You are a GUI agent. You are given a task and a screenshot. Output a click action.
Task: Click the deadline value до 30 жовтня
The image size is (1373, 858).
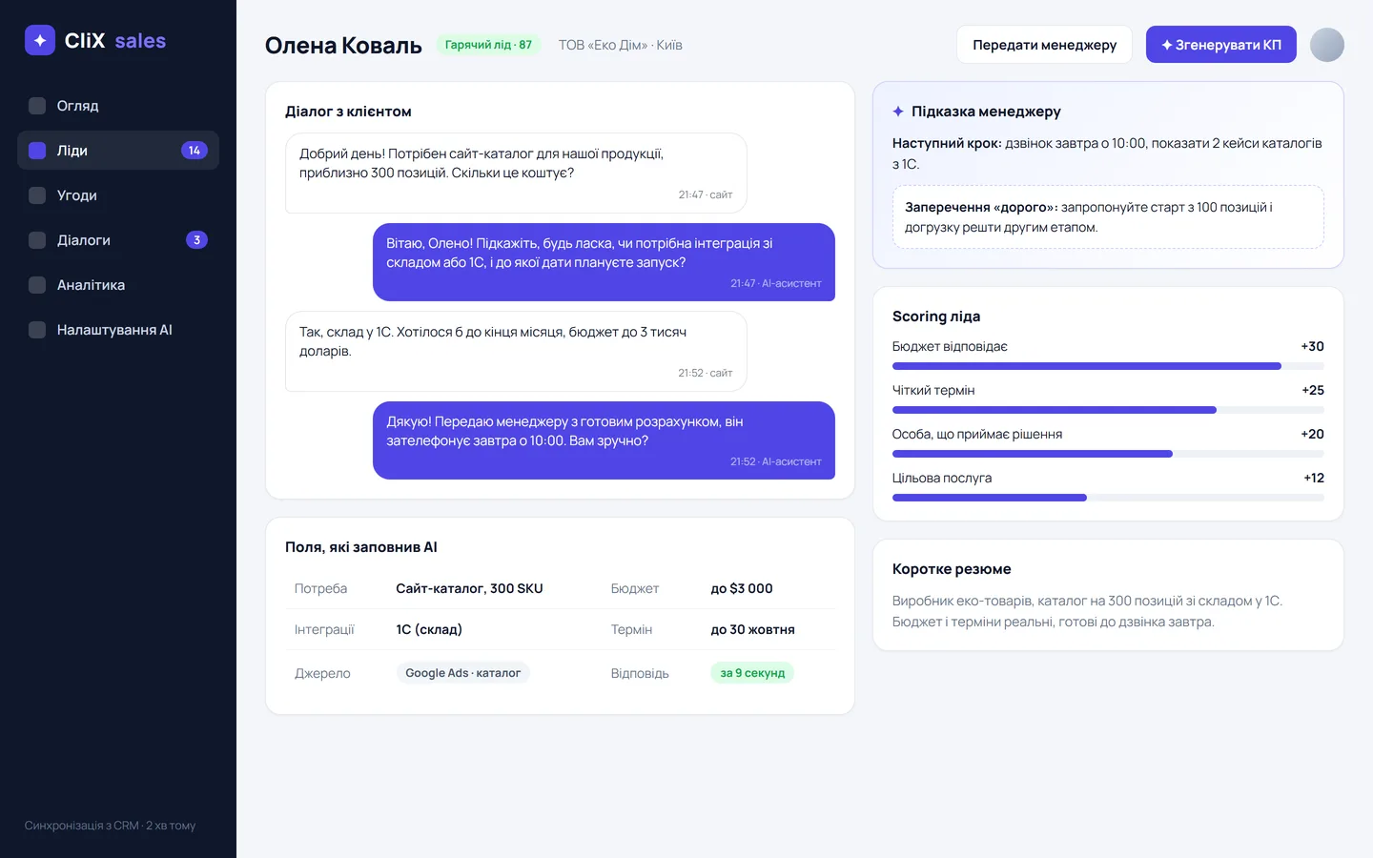[x=752, y=629]
